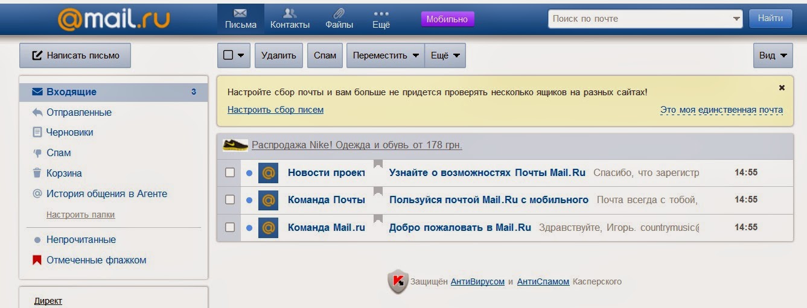
Task: Click sender avatar of Команда Почты message
Action: pyautogui.click(x=268, y=200)
